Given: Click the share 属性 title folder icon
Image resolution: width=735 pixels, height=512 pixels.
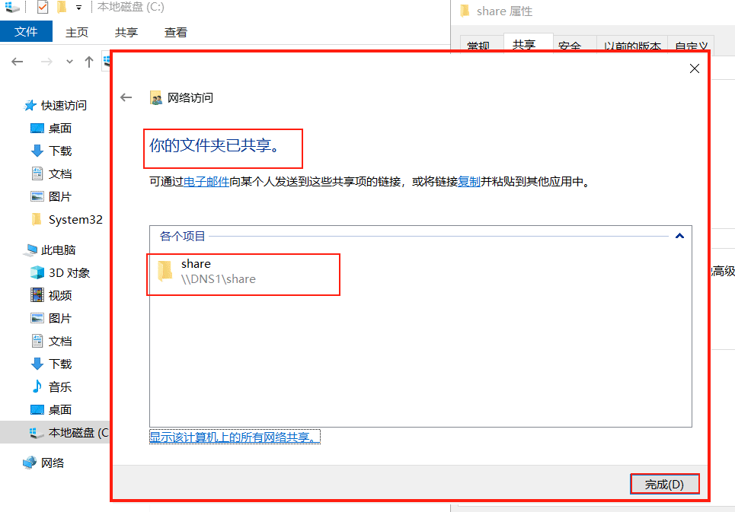Looking at the screenshot, I should pos(465,11).
